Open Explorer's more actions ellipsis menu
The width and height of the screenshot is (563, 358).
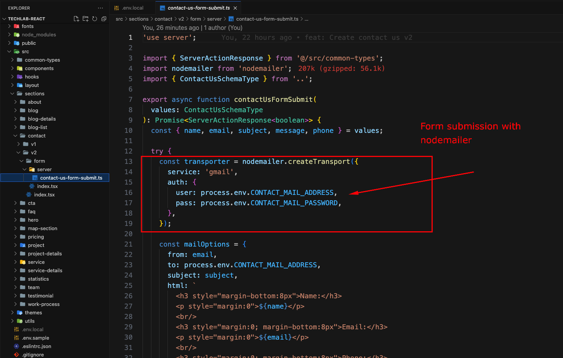[100, 8]
